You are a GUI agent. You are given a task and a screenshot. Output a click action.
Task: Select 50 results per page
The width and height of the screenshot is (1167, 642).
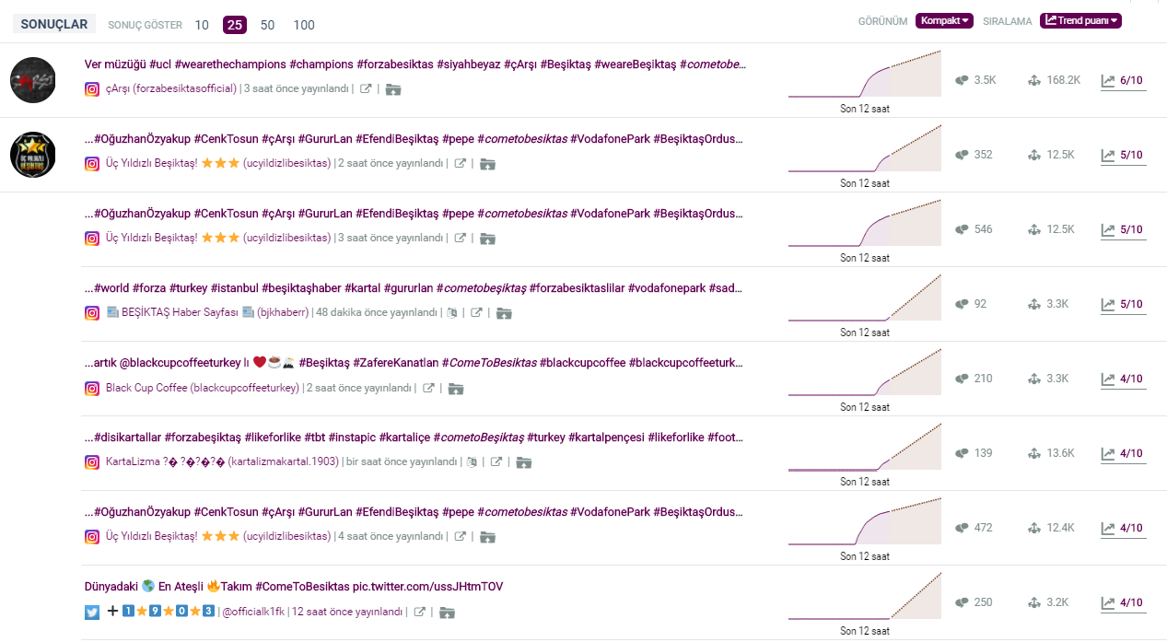pyautogui.click(x=267, y=25)
